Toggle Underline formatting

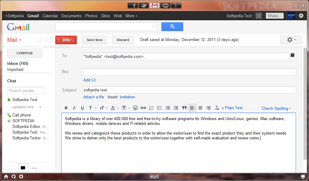coord(82,108)
